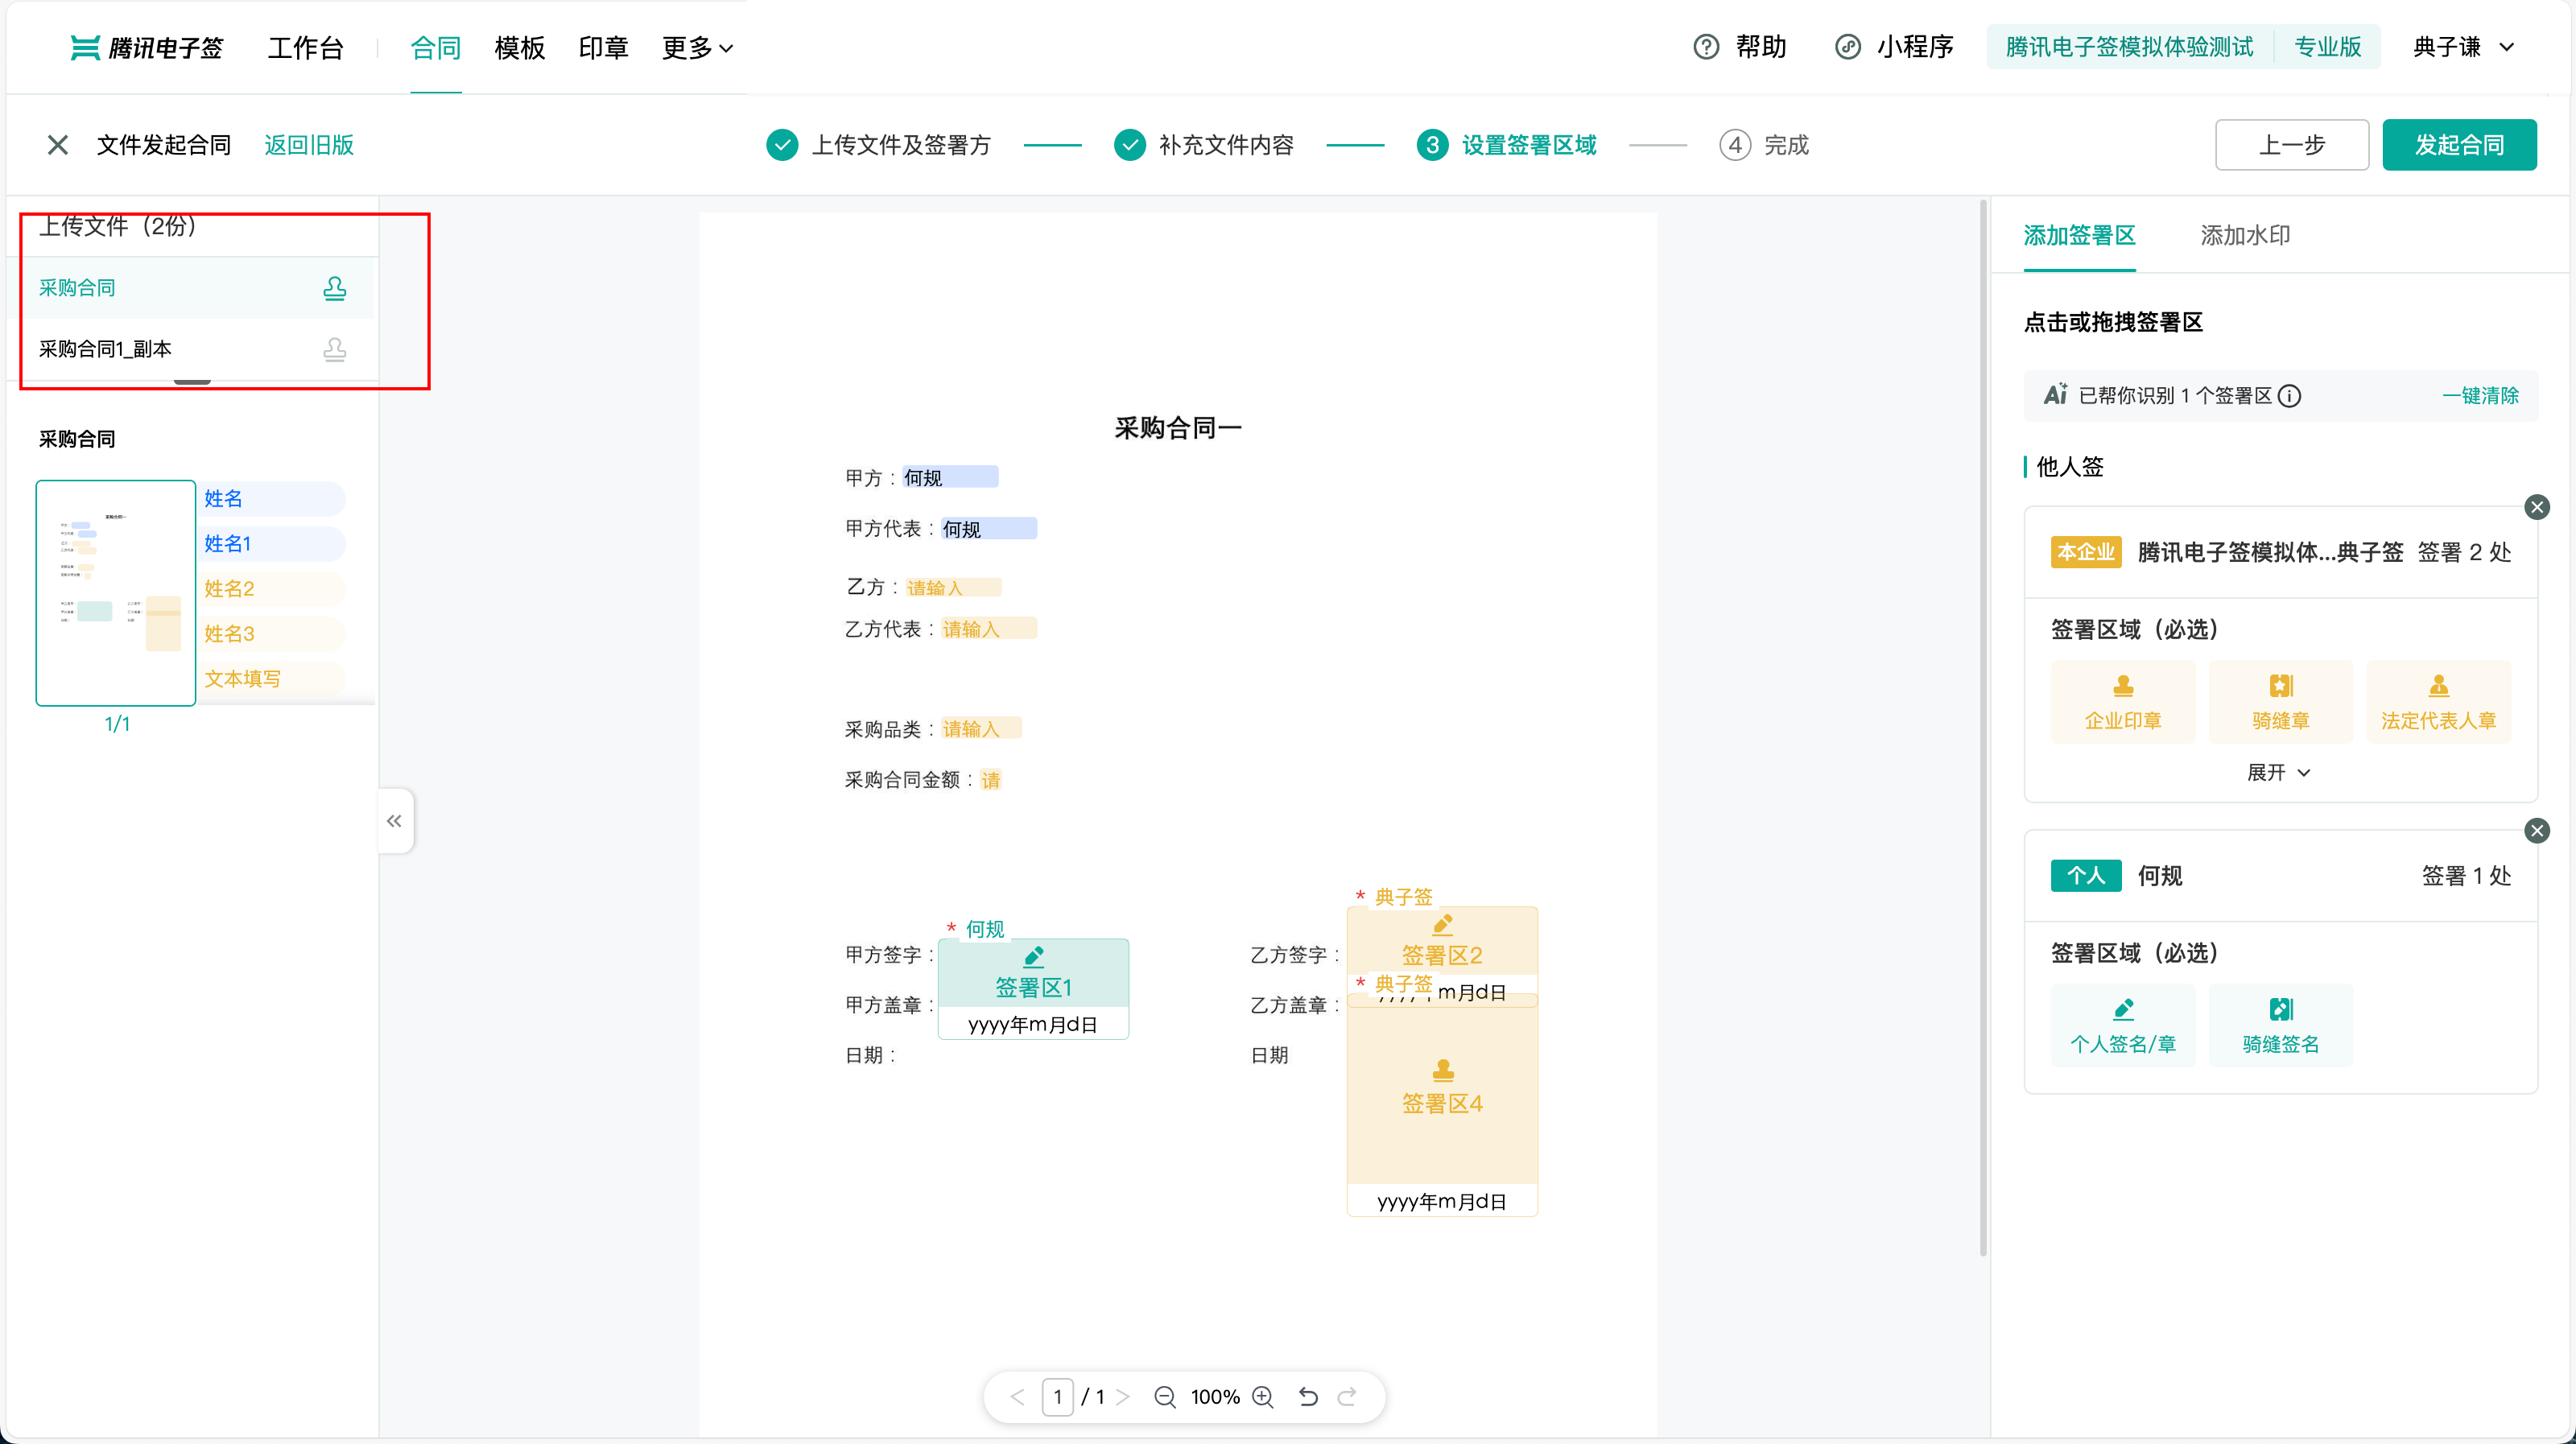
Task: Click 乙方 请输入 field
Action: click(953, 587)
